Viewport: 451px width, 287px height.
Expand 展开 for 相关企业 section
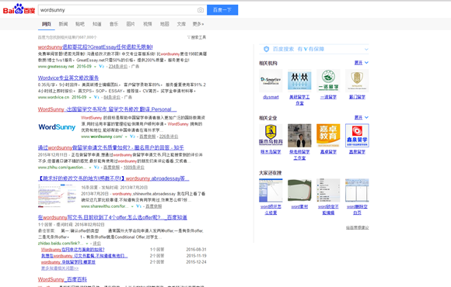(x=362, y=117)
